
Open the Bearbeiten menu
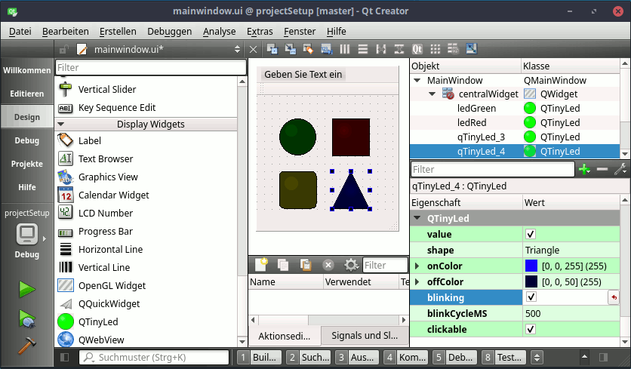[x=65, y=32]
